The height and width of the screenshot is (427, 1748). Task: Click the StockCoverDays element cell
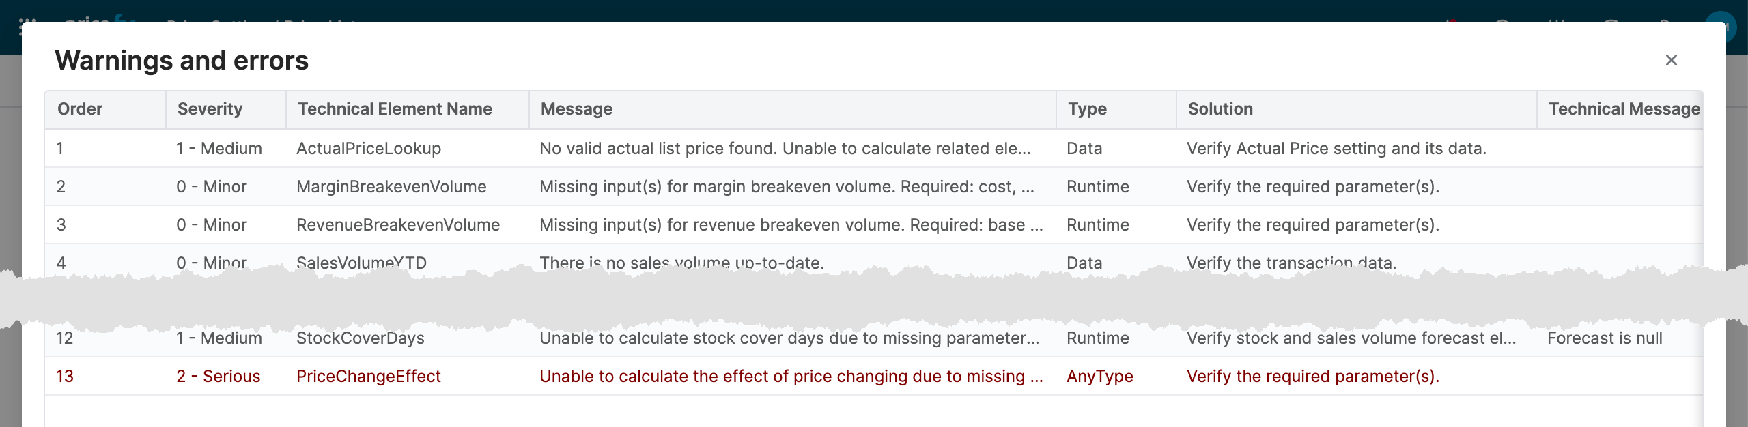click(x=361, y=338)
